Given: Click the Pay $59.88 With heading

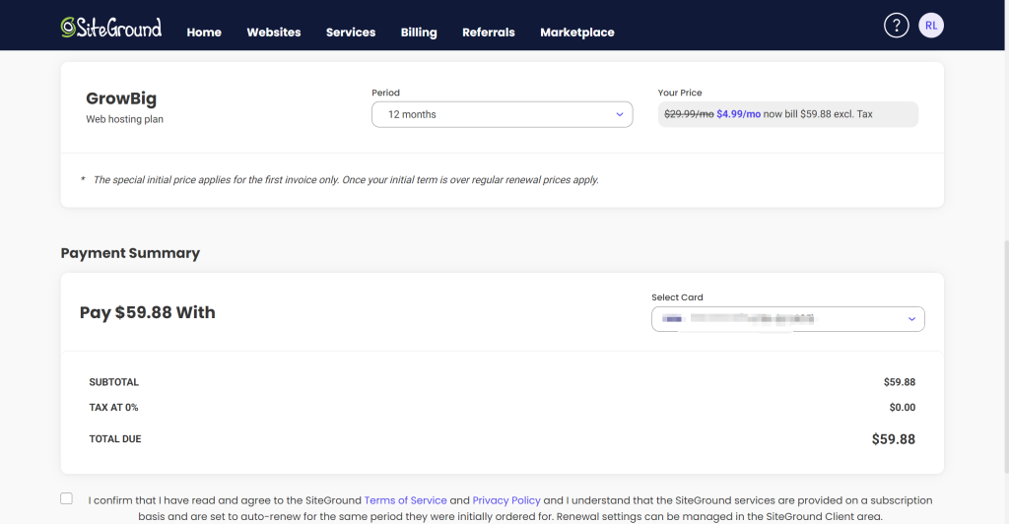Looking at the screenshot, I should click(x=148, y=312).
